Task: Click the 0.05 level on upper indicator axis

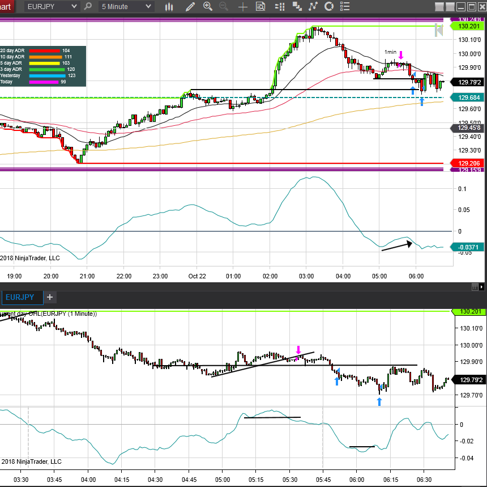Action: pos(464,210)
